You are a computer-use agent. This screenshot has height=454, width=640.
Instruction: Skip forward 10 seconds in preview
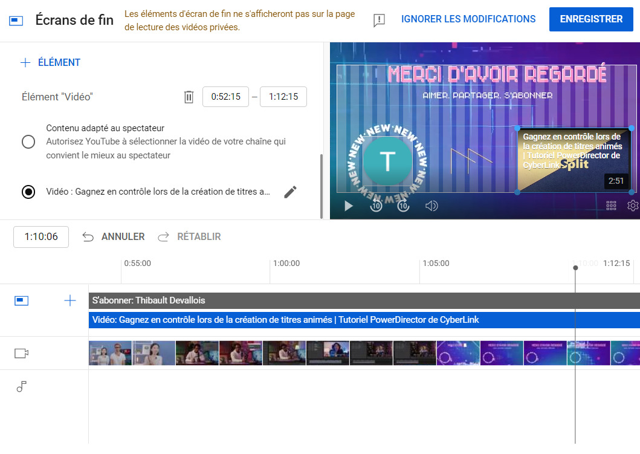(x=403, y=206)
